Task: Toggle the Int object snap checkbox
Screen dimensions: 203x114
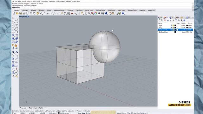Action: (x=41, y=111)
